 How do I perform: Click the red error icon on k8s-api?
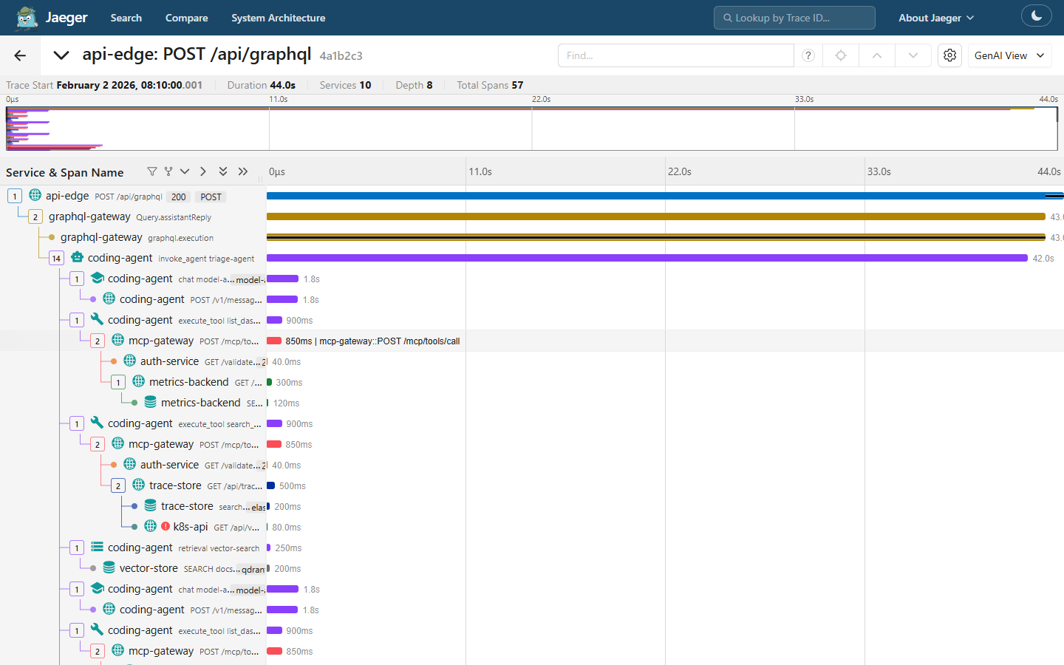tap(166, 526)
